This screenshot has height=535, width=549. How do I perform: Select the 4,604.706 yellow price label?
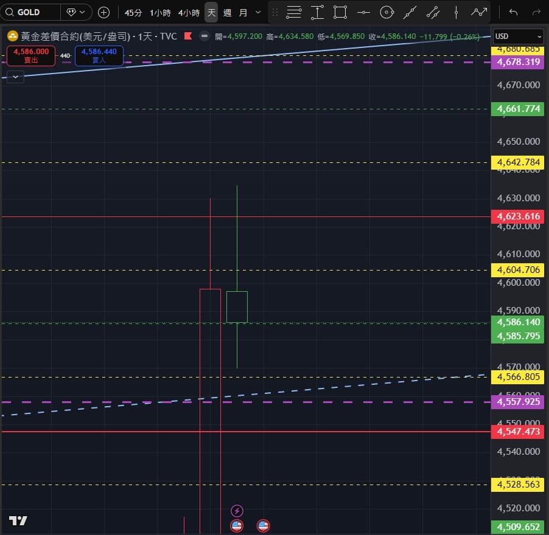tap(517, 270)
